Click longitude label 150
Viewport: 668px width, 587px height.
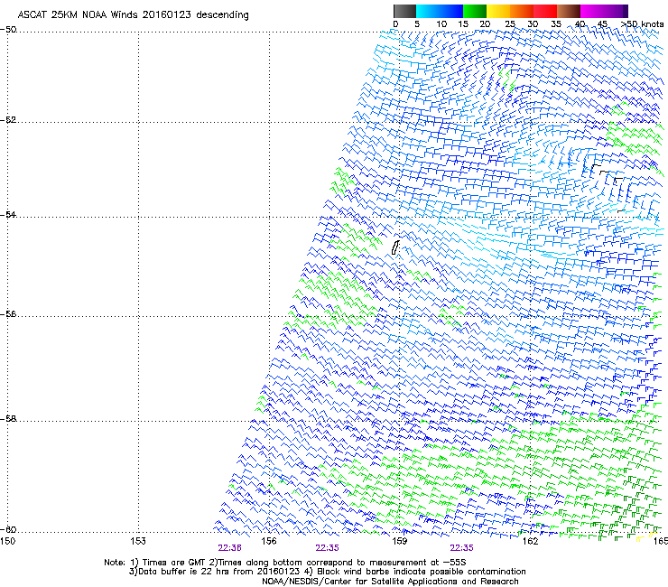tap(8, 541)
